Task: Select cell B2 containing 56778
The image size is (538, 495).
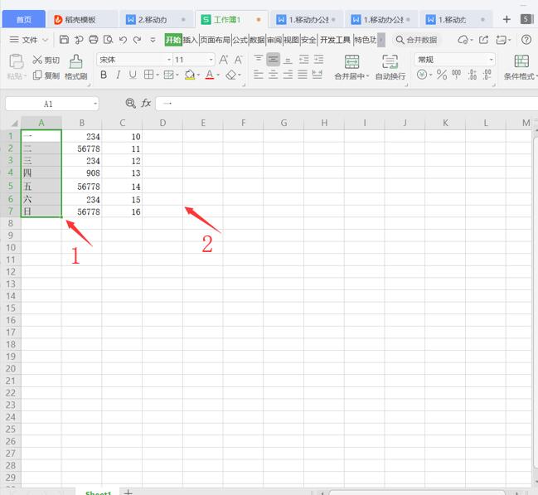Action: (x=82, y=148)
